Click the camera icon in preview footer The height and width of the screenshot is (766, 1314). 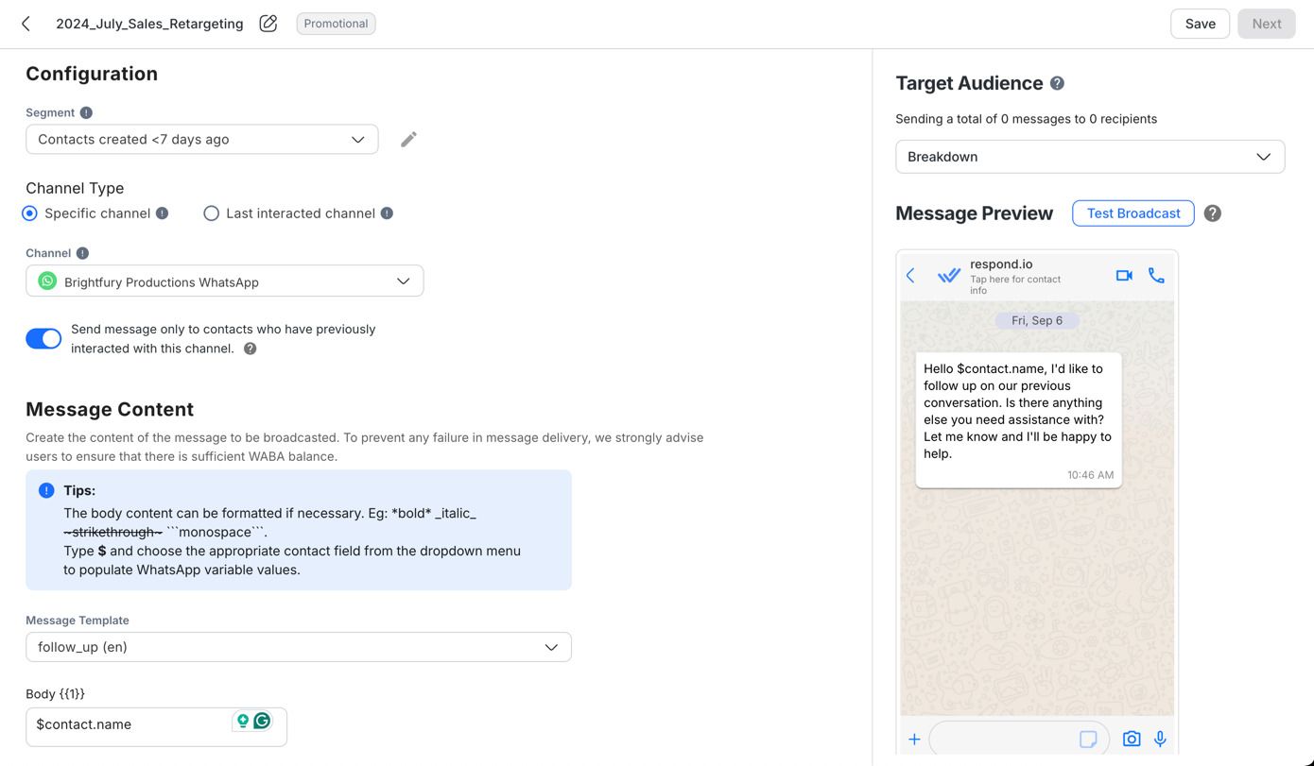(x=1132, y=739)
